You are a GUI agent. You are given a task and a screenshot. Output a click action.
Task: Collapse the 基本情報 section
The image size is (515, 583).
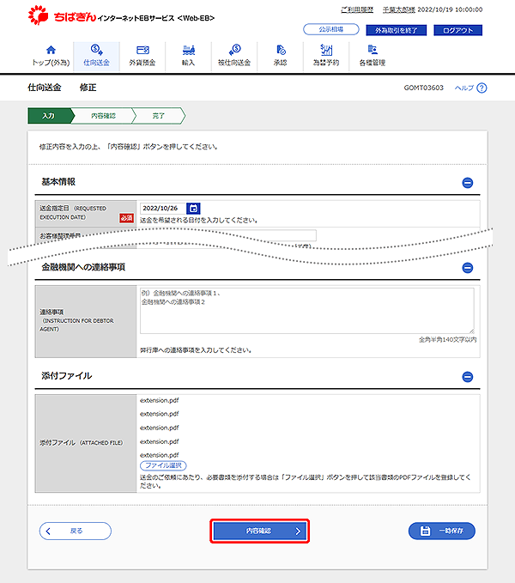coord(468,183)
